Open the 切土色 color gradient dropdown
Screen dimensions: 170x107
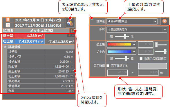tap(122, 52)
